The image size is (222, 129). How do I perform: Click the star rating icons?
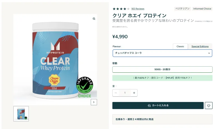[121, 9]
